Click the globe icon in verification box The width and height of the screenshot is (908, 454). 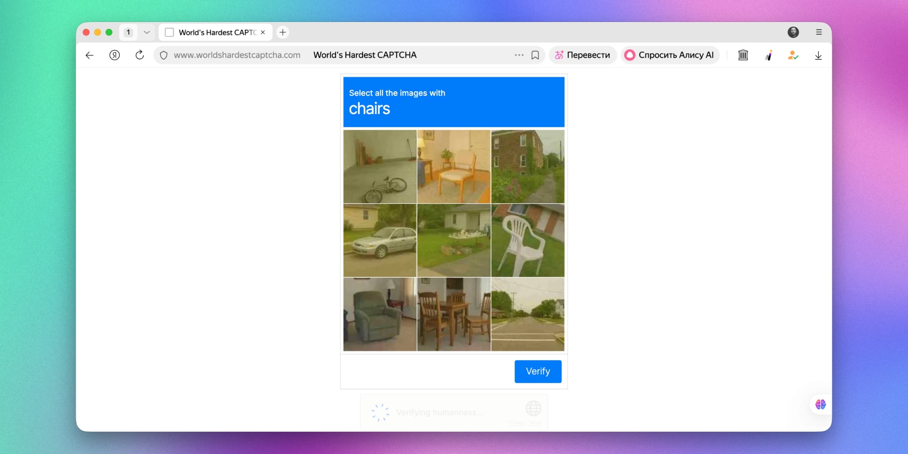(533, 409)
